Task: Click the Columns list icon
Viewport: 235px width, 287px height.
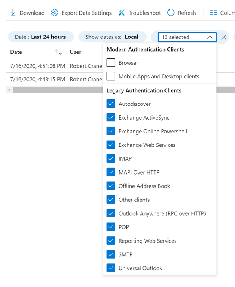Action: pos(213,13)
